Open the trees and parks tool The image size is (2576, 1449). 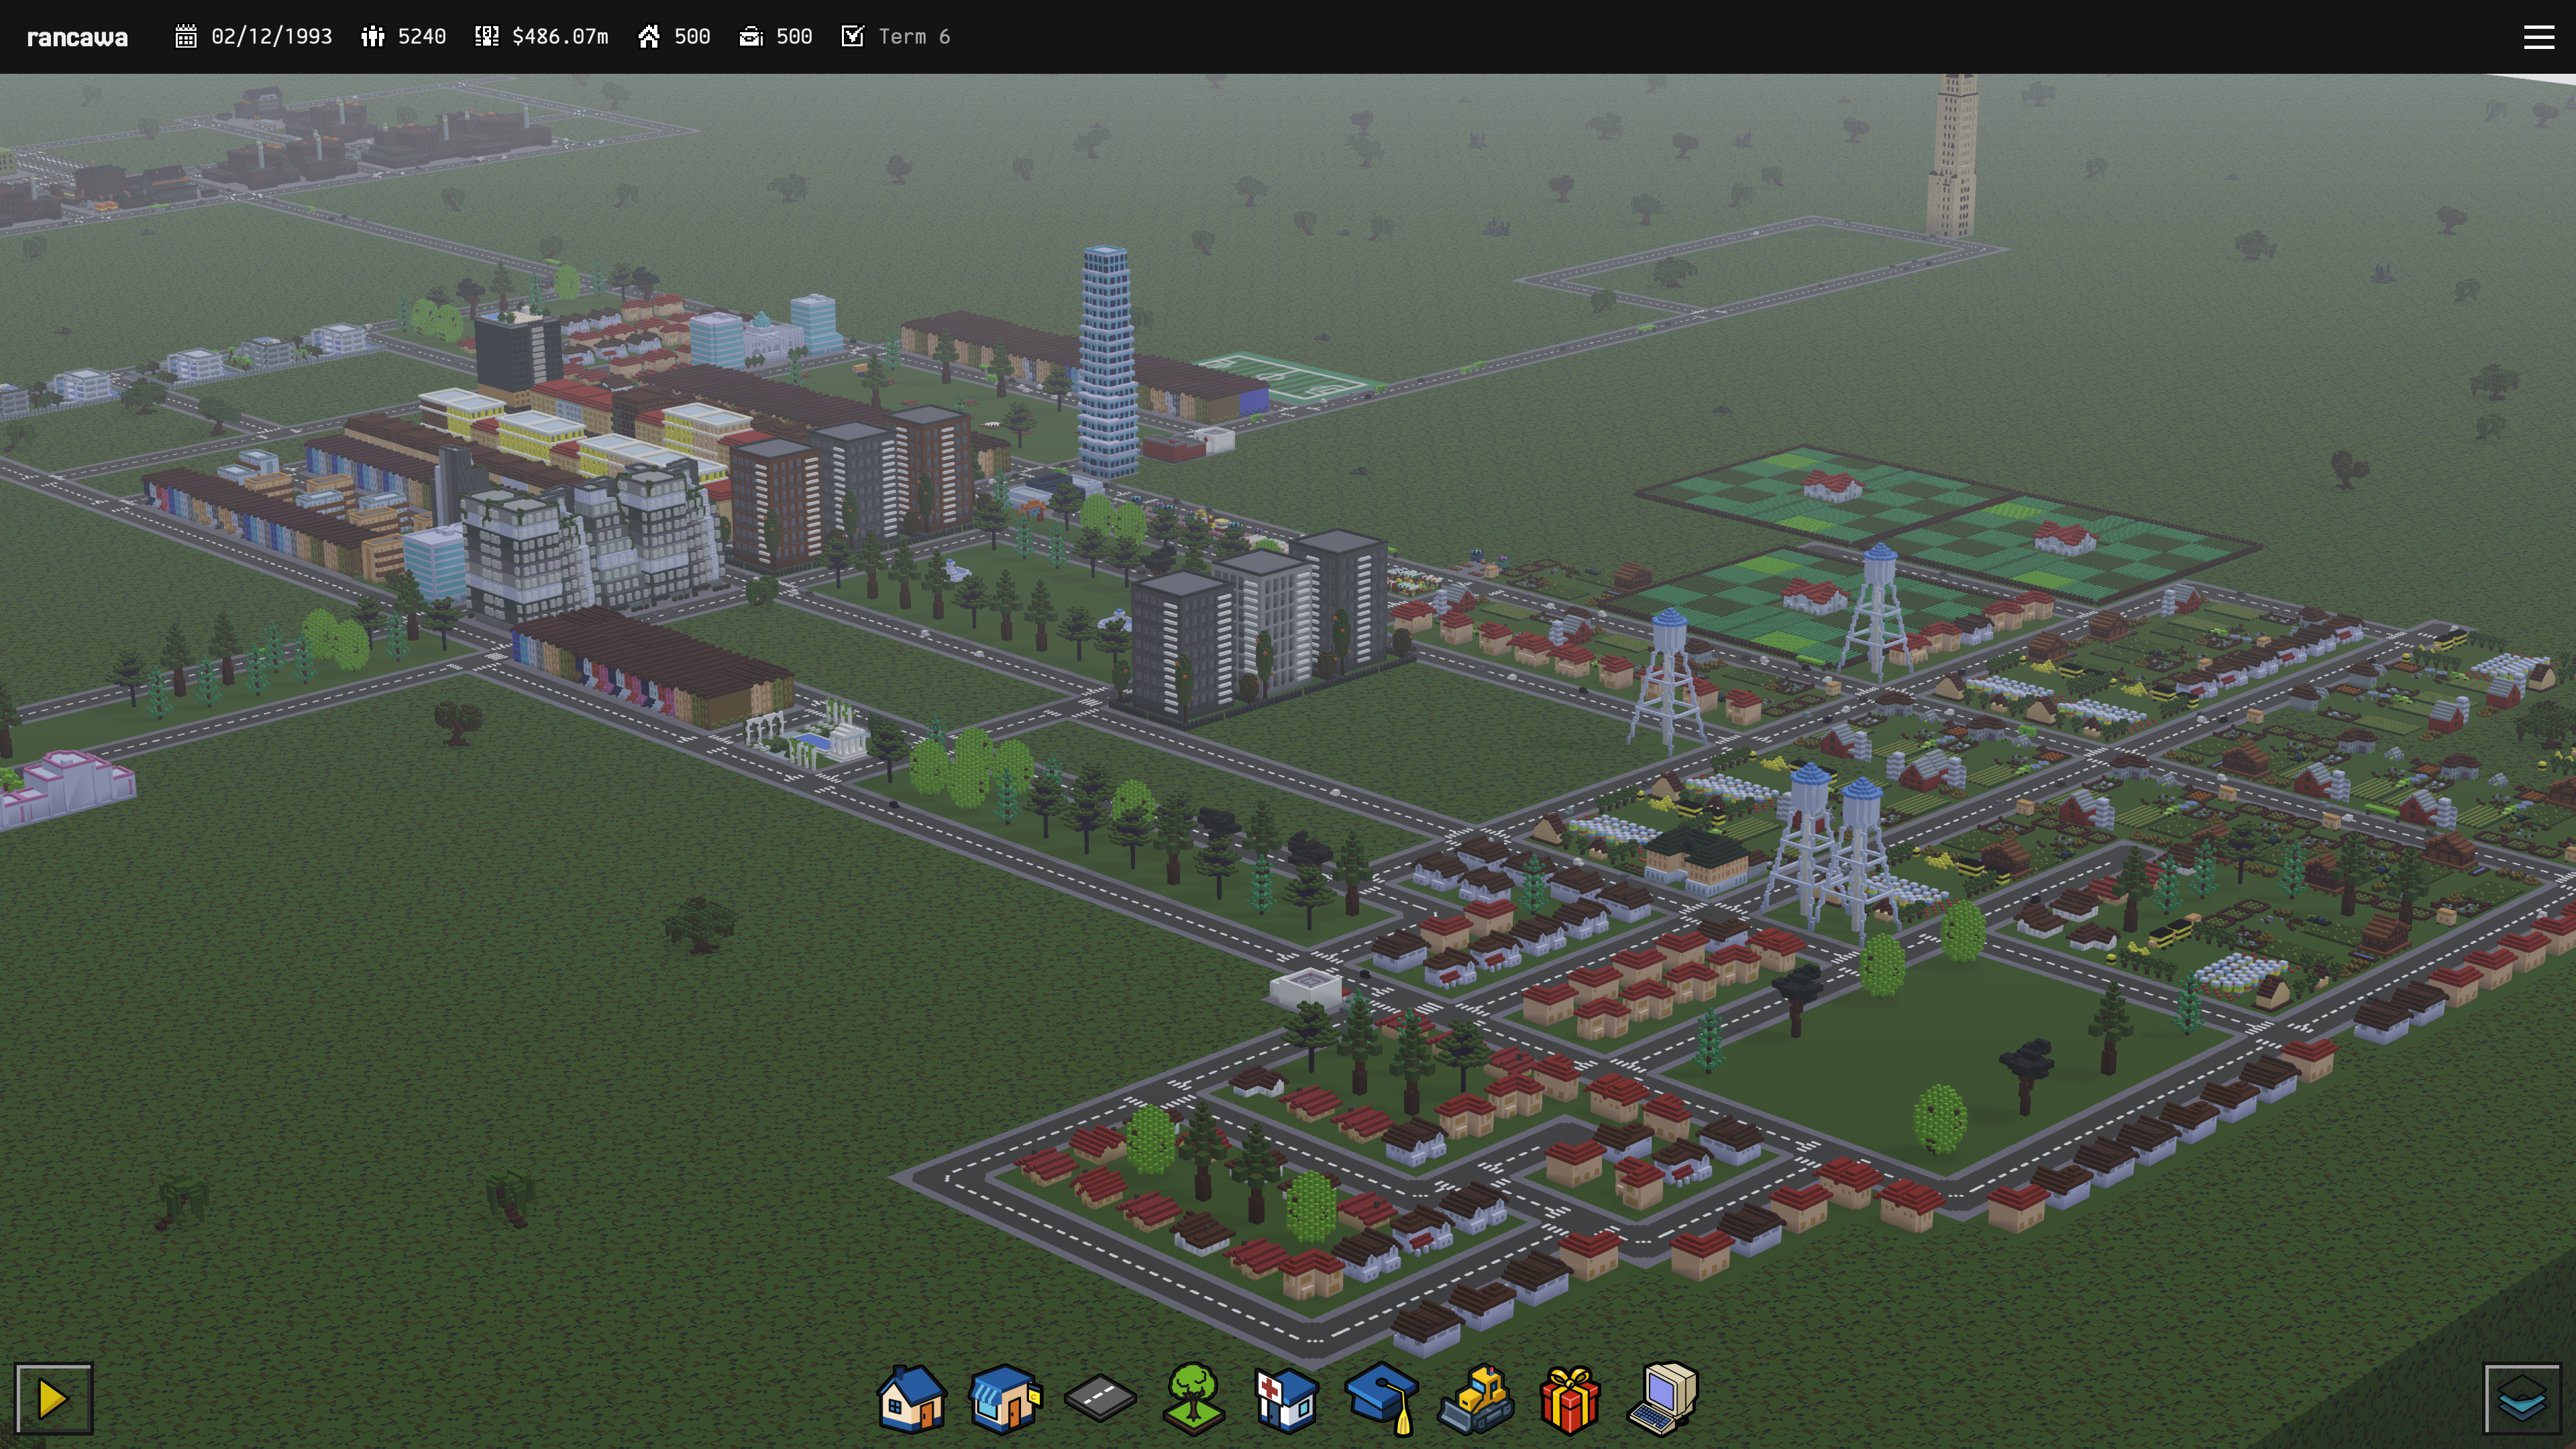1193,1398
